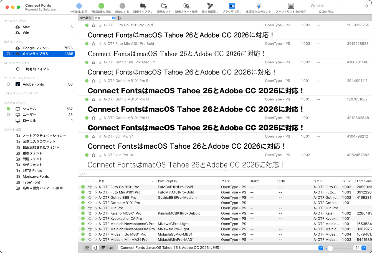Open the Type1Font smart search
372x253 pixels.
point(39,182)
